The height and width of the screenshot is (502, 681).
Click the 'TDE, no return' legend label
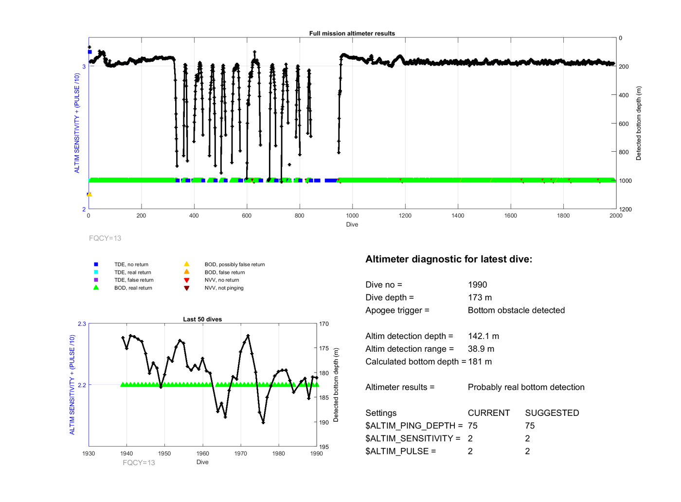[131, 265]
